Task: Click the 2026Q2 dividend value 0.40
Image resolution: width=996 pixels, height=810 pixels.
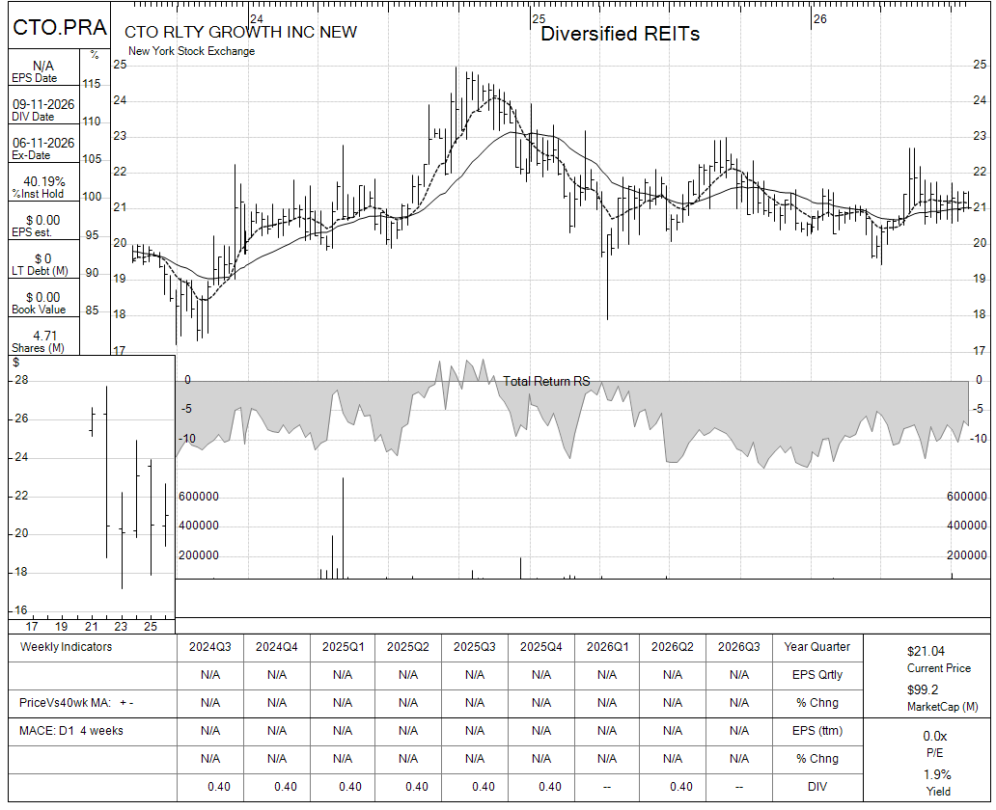Action: tap(681, 787)
